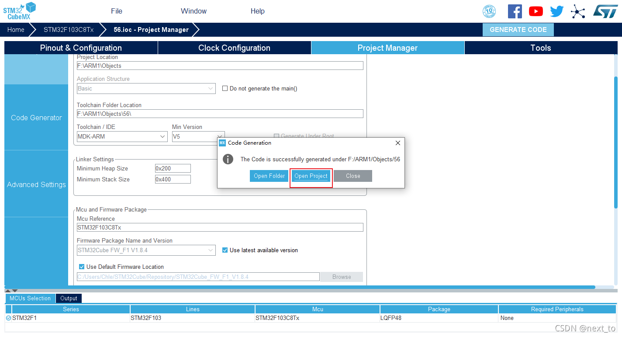
Task: Click the Minimum Heap Size field
Action: 173,168
